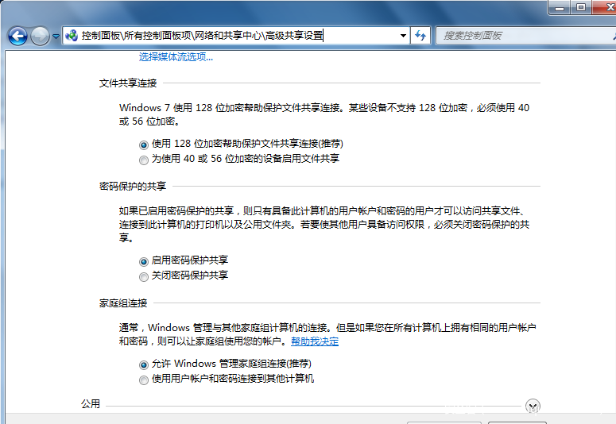Image resolution: width=616 pixels, height=424 pixels.
Task: Expand the 公用 profile section chevron
Action: [533, 406]
